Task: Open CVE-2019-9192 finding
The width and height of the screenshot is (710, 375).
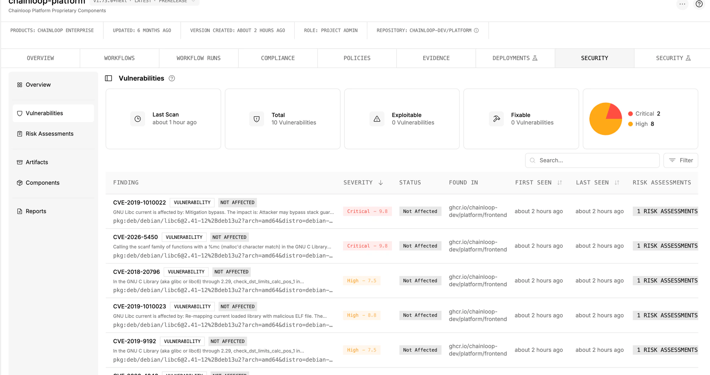Action: coord(135,341)
